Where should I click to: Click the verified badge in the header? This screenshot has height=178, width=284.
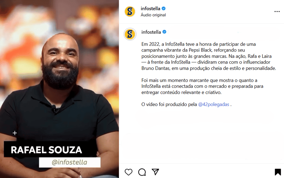tap(163, 8)
